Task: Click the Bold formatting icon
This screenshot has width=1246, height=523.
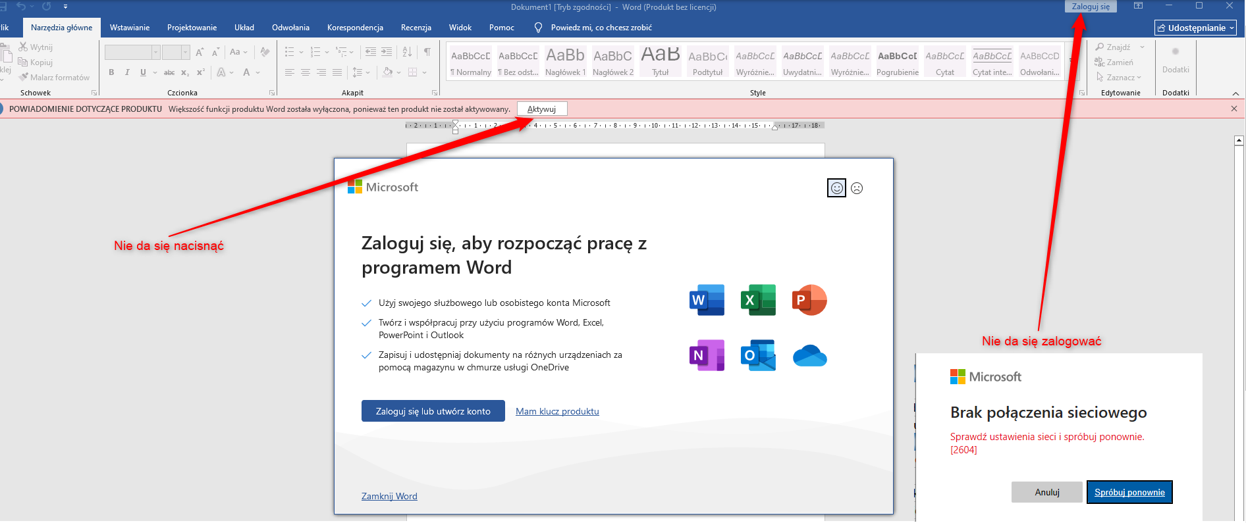Action: (x=111, y=72)
